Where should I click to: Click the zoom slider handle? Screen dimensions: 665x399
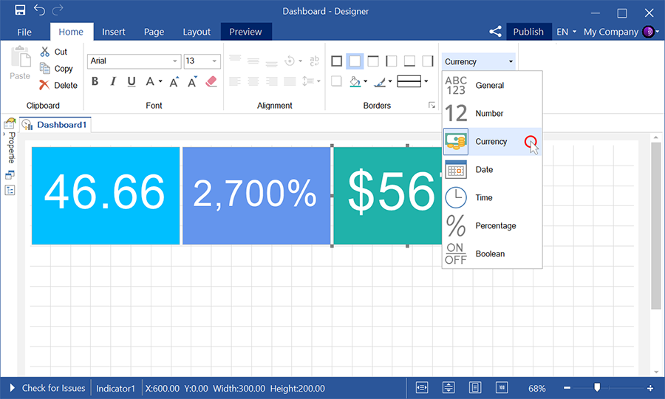click(x=597, y=387)
